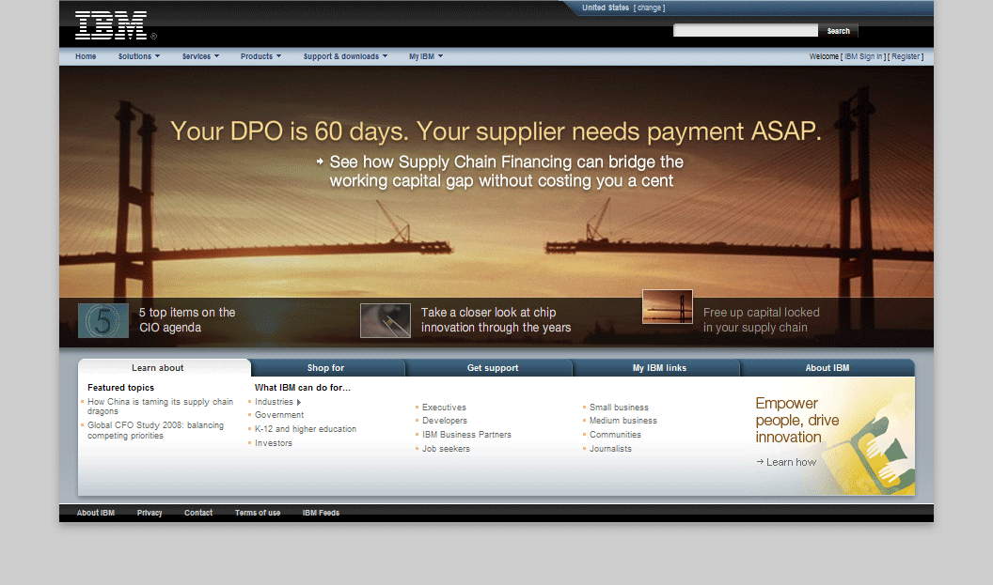Switch to the Get support tab
The height and width of the screenshot is (585, 993).
(493, 368)
